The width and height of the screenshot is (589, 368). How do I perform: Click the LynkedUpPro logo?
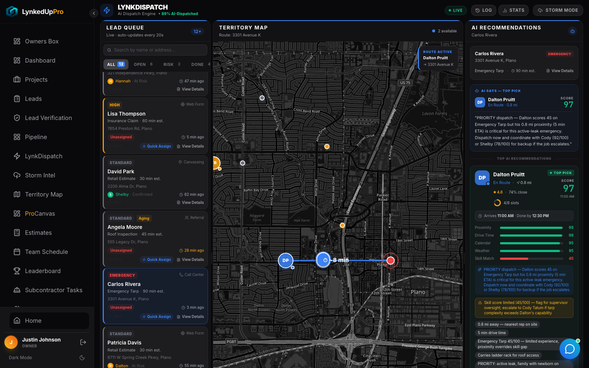[x=35, y=12]
